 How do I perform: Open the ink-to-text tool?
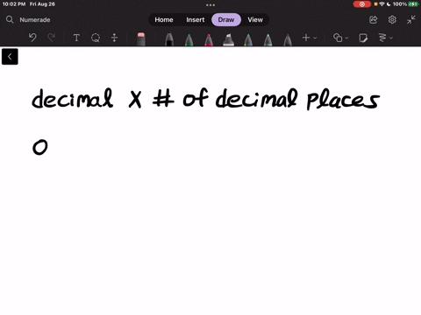click(382, 38)
